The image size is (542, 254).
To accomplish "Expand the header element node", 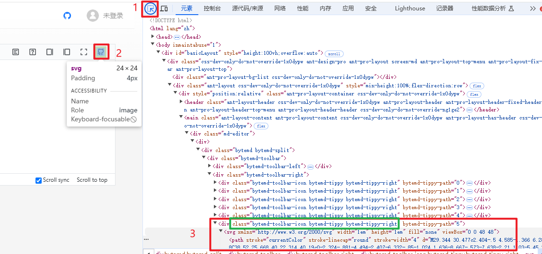I will [181, 102].
